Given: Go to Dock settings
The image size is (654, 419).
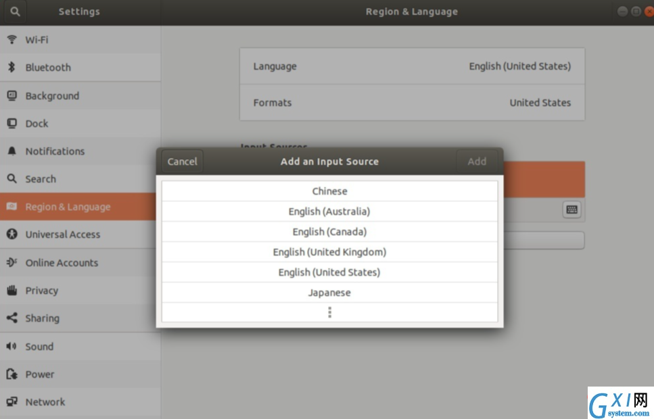Looking at the screenshot, I should [80, 124].
